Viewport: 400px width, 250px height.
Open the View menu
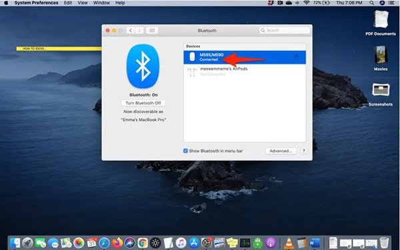click(83, 3)
